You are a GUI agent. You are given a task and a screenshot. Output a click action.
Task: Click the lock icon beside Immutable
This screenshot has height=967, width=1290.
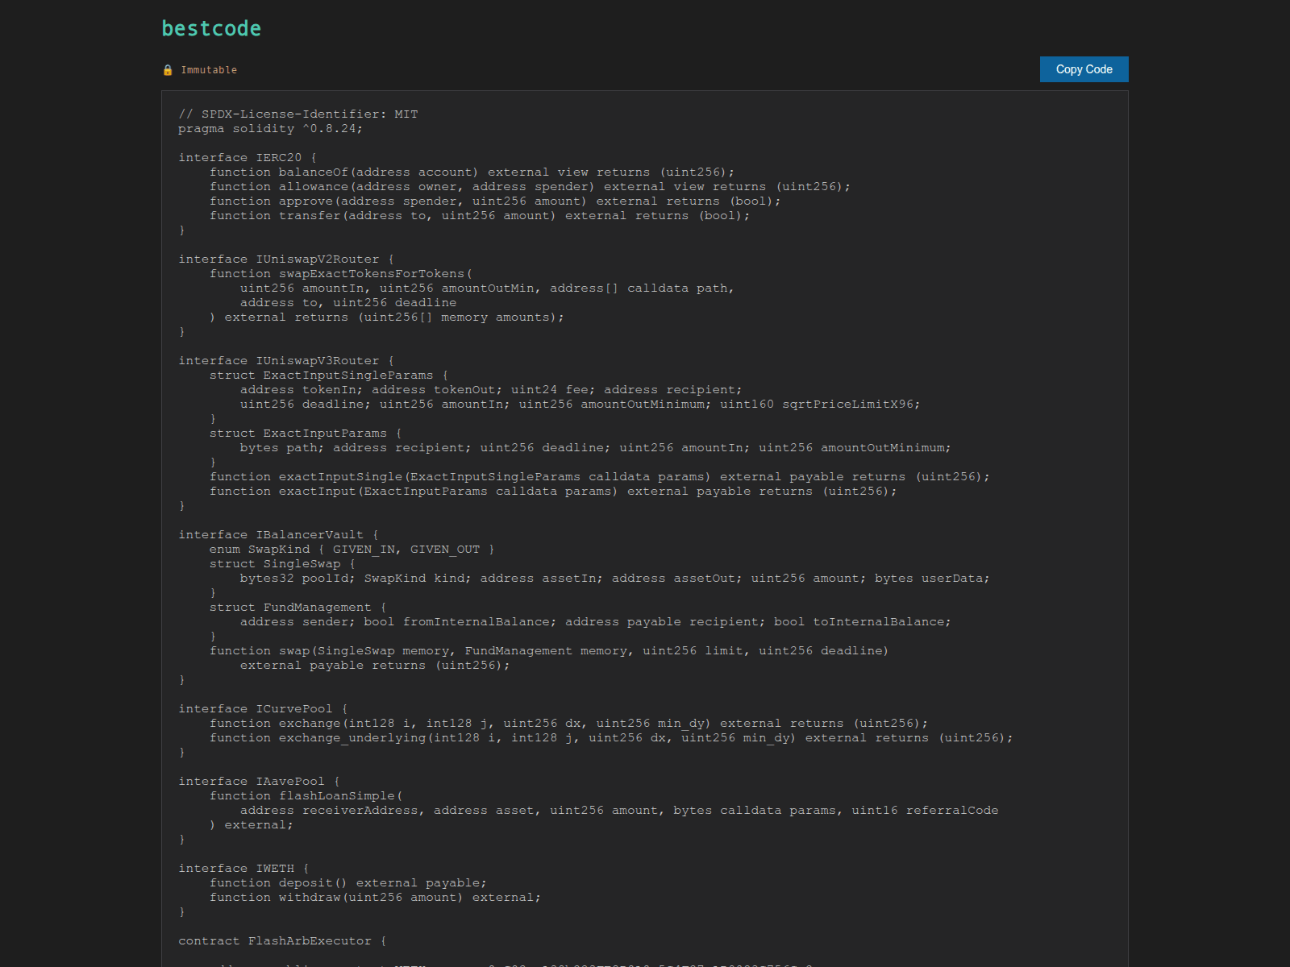tap(168, 70)
